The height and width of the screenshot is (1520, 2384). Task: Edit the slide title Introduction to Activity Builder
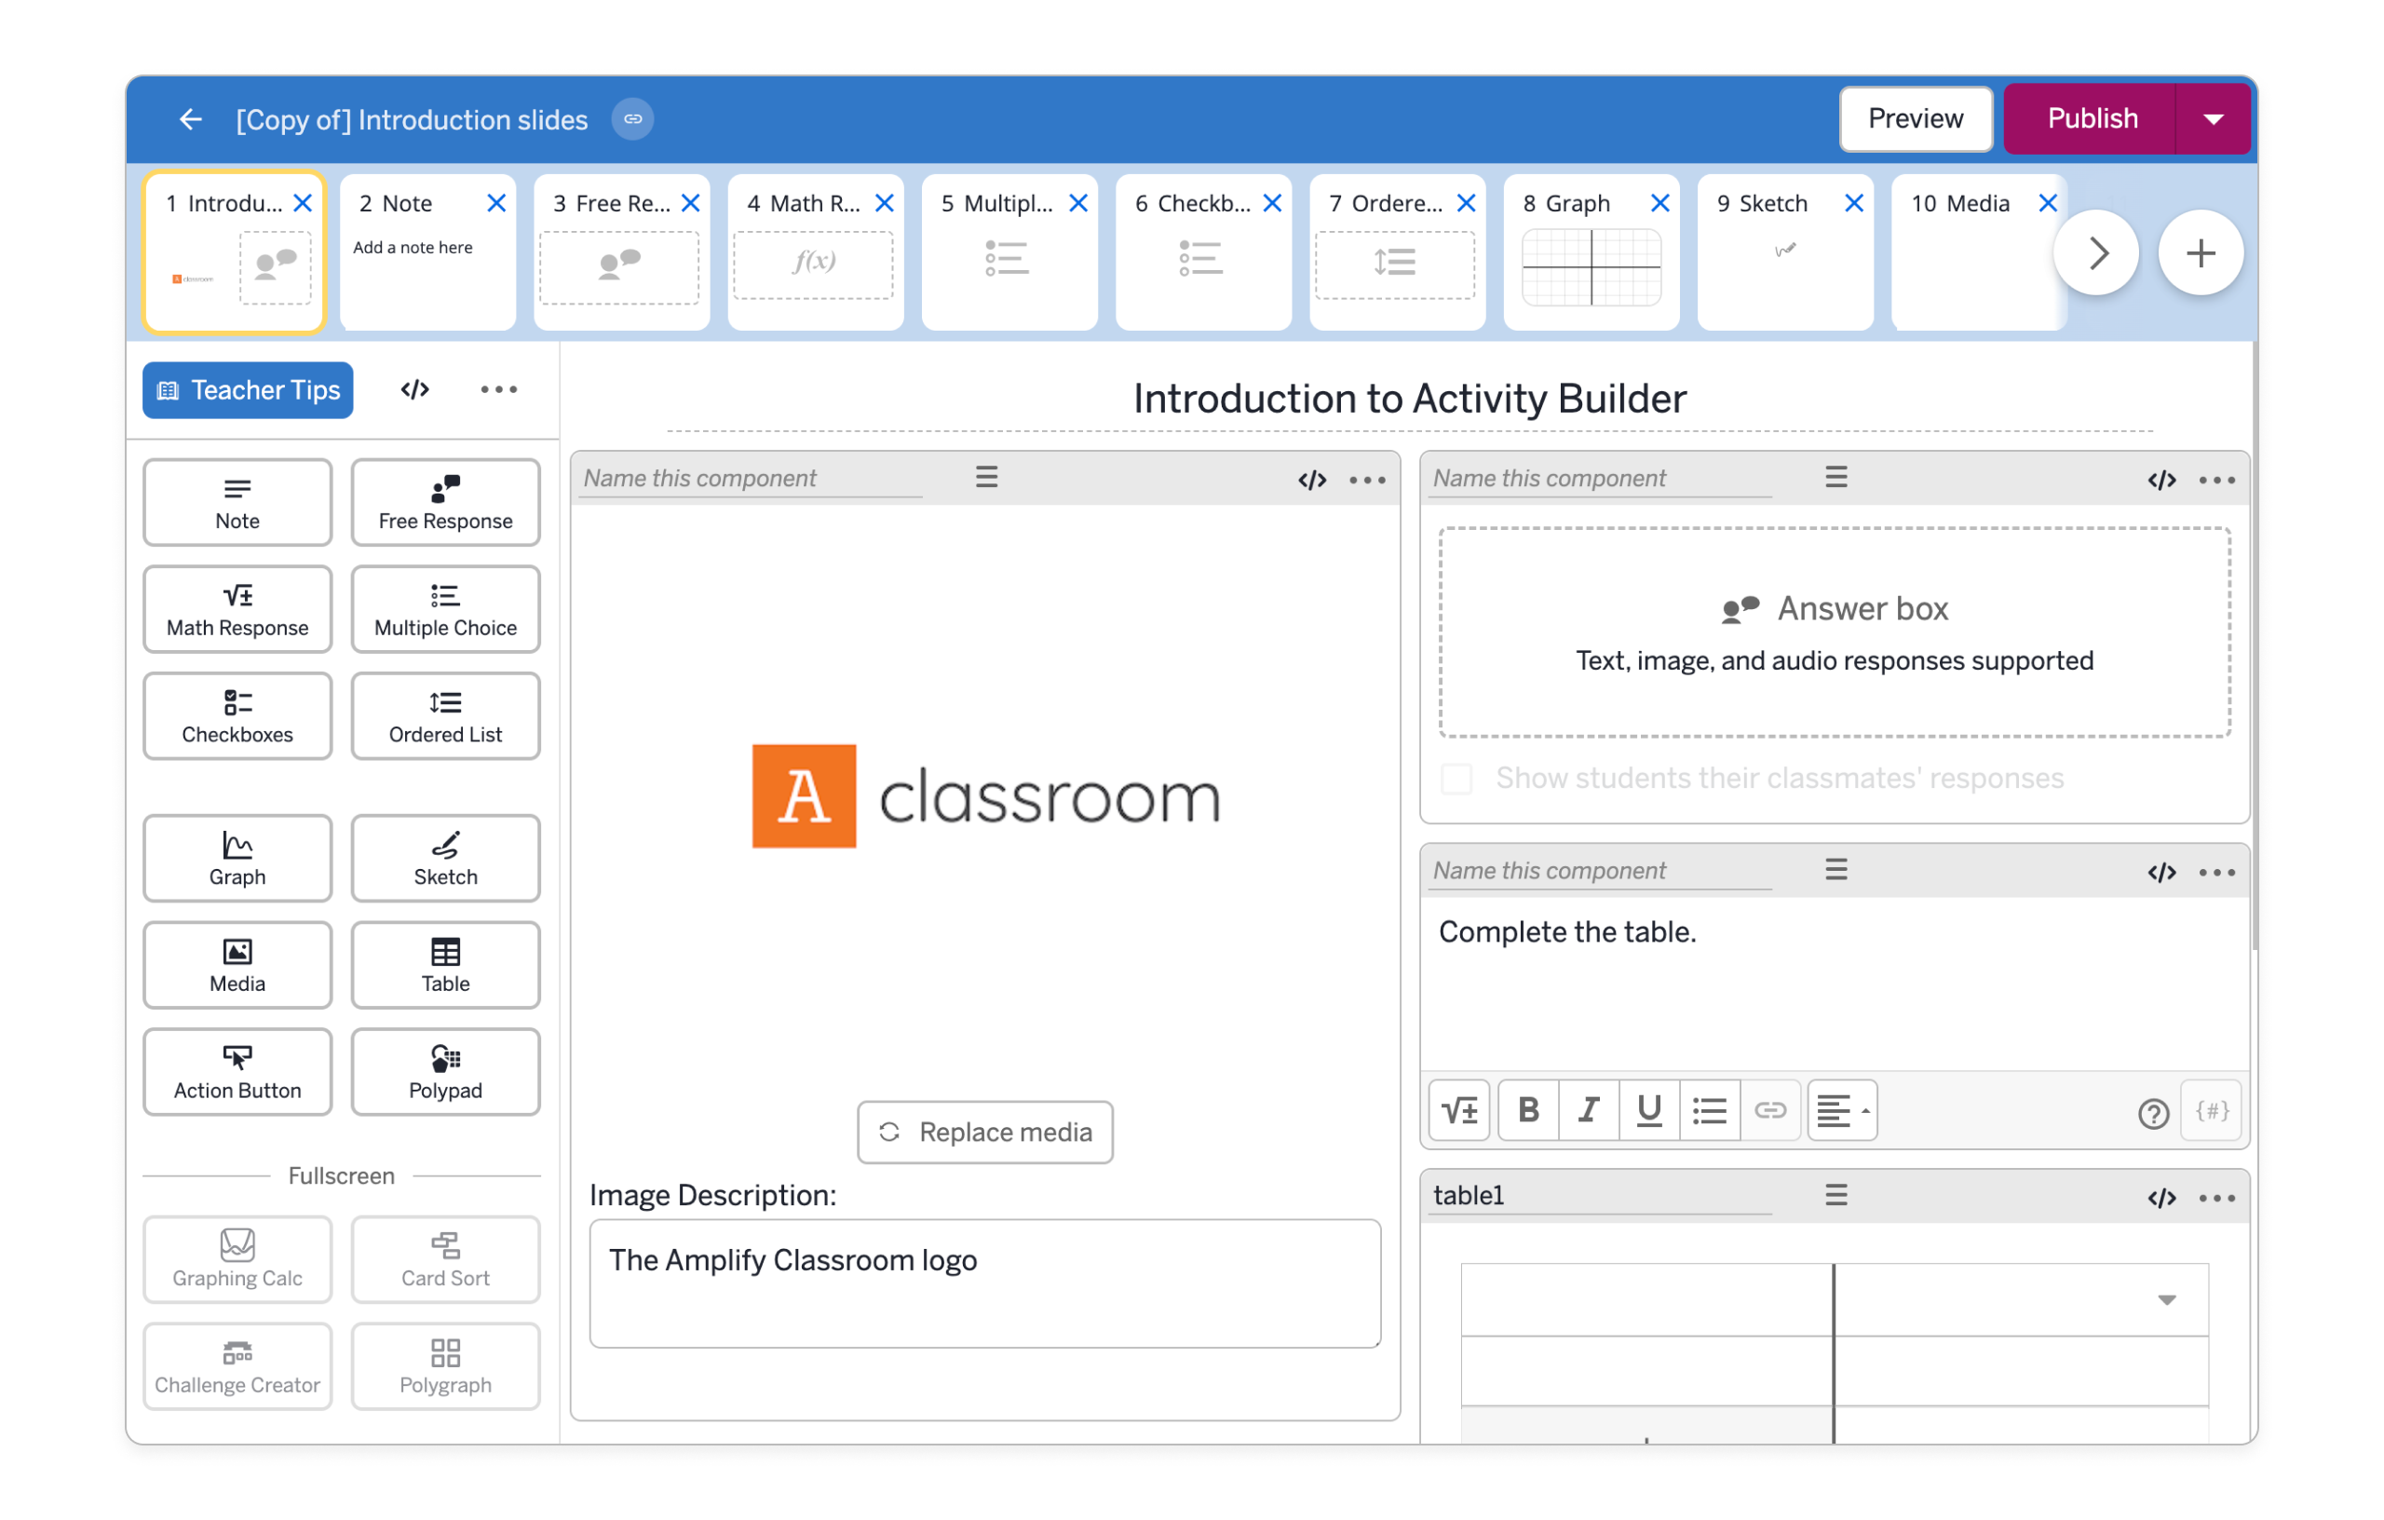tap(1411, 399)
